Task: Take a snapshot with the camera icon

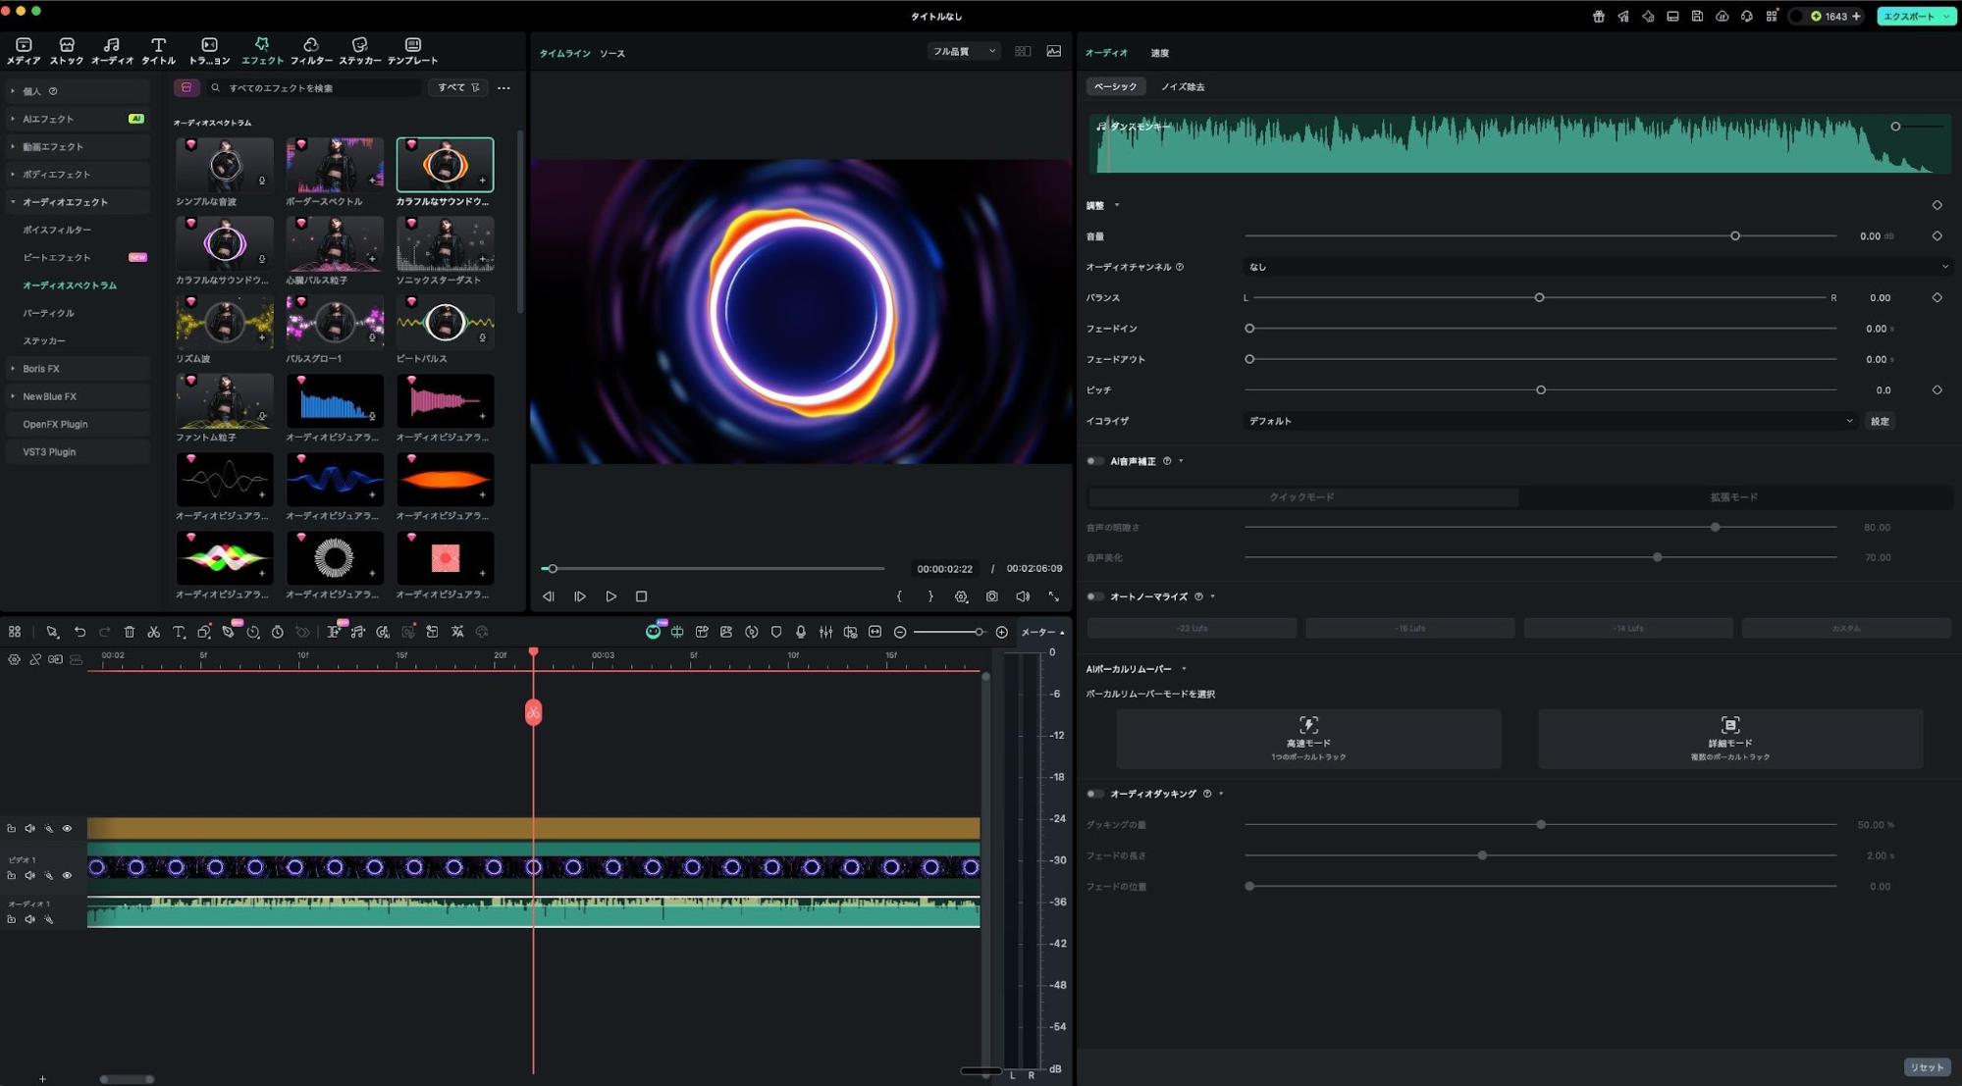Action: pos(991,596)
